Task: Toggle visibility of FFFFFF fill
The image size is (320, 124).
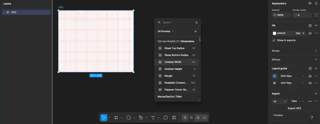Action: [x=310, y=33]
